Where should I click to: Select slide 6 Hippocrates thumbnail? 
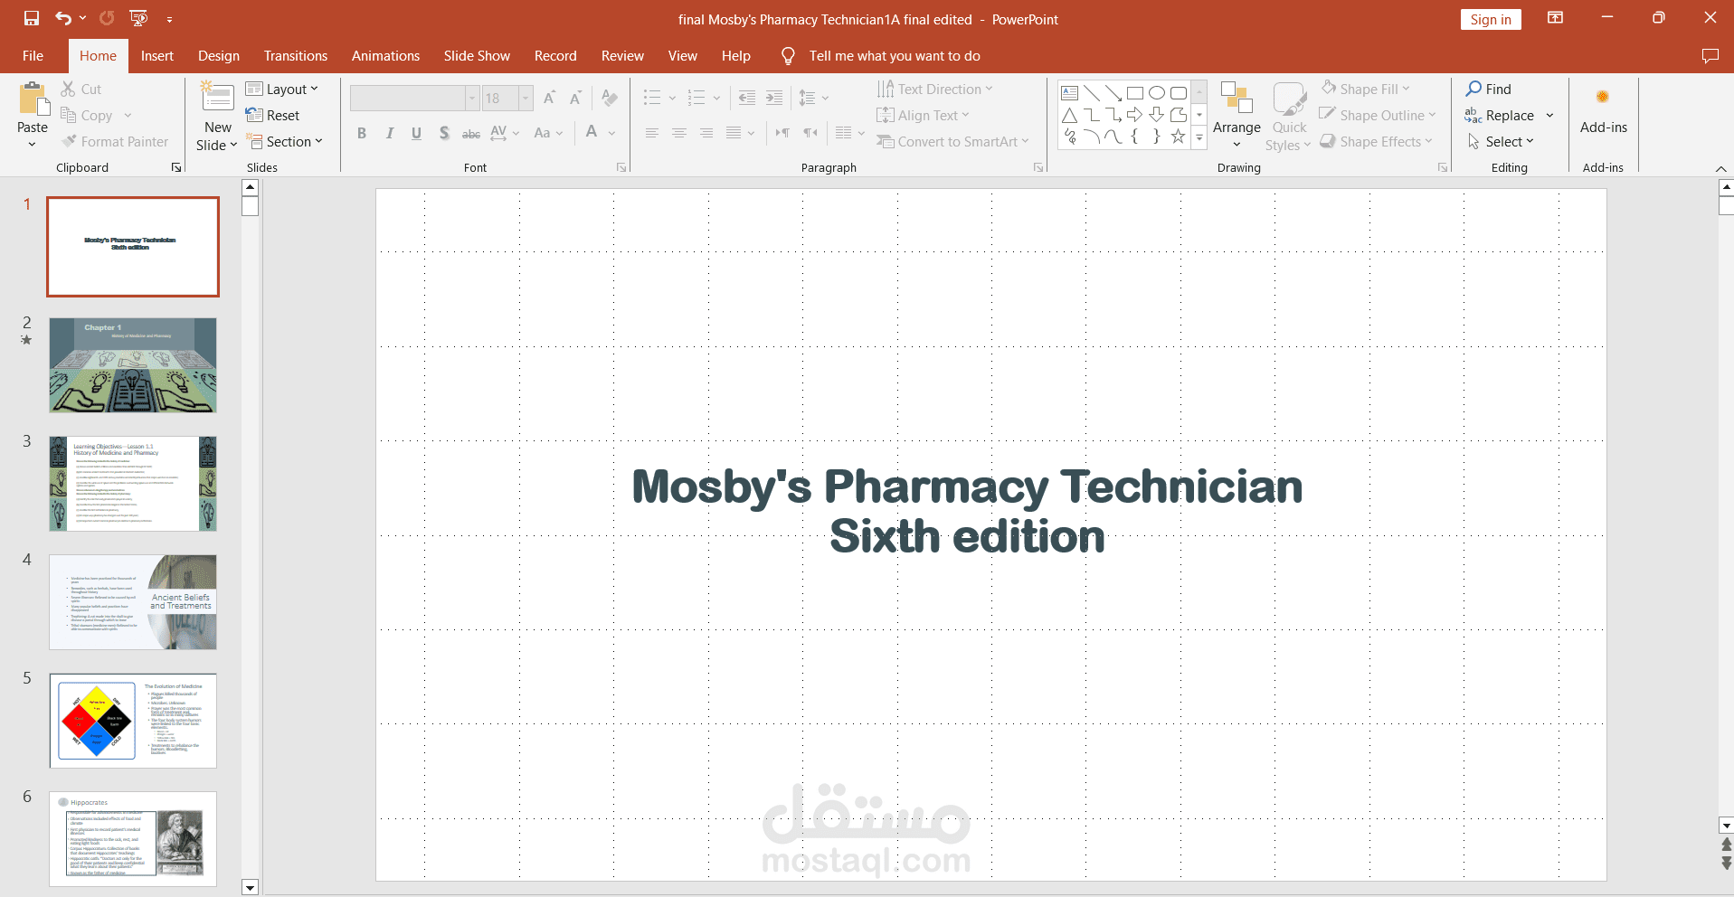pyautogui.click(x=133, y=839)
